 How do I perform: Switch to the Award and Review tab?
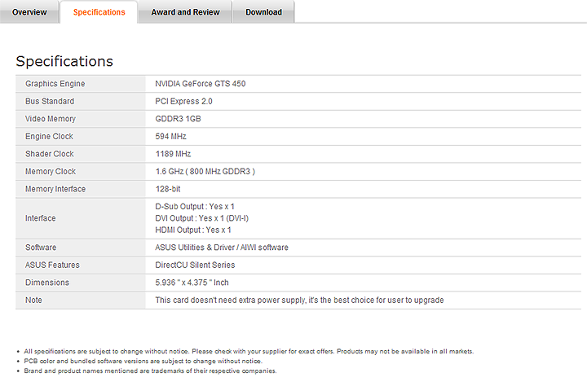point(185,12)
